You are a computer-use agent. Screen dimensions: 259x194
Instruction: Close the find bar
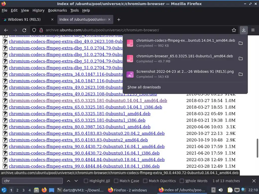[x=254, y=181]
